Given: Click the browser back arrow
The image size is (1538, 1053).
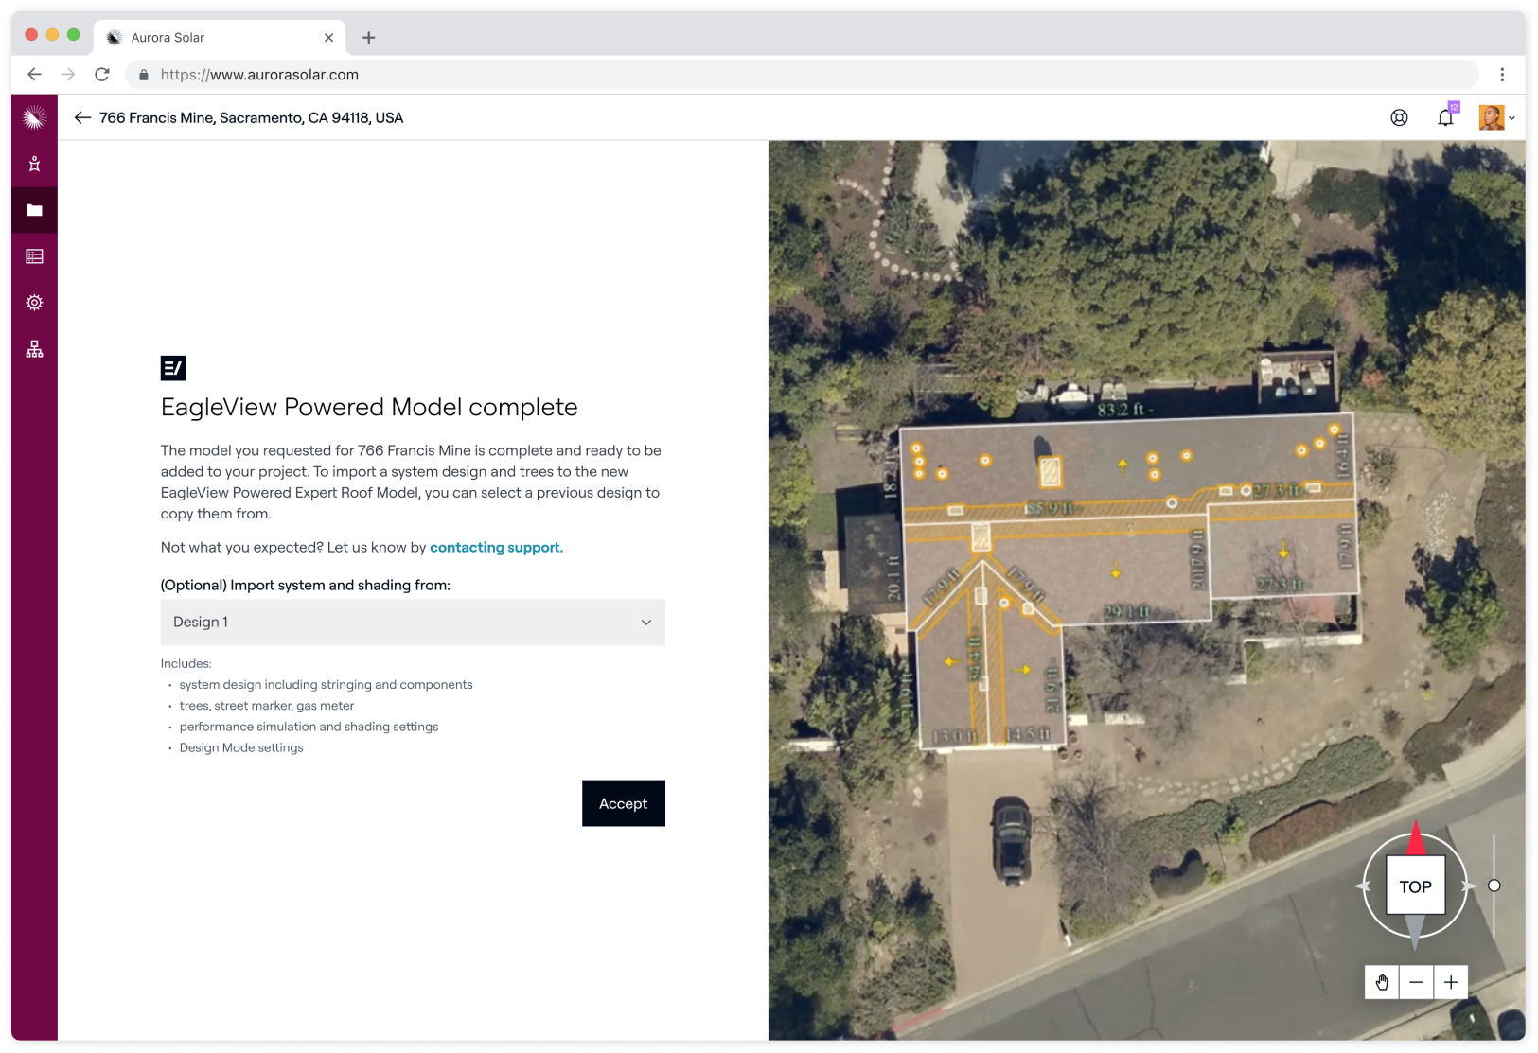Looking at the screenshot, I should click(x=34, y=74).
